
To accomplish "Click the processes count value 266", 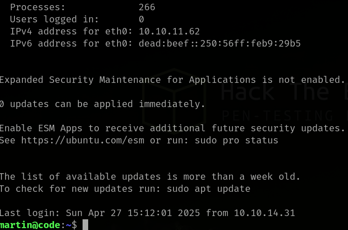I will point(146,7).
